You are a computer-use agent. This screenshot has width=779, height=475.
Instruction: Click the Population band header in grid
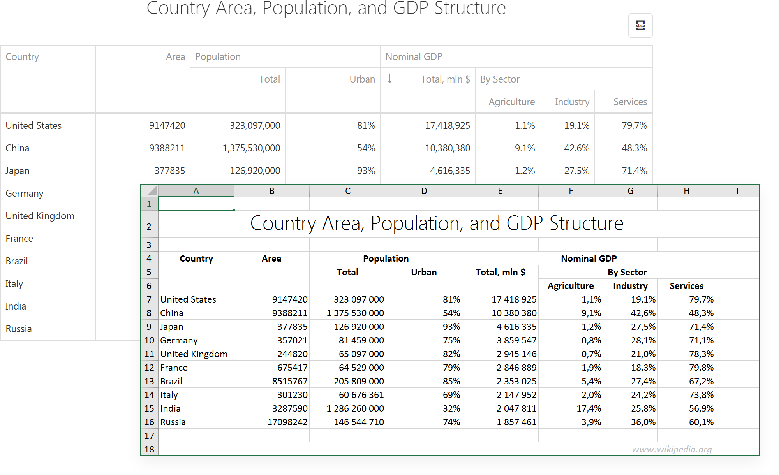click(x=285, y=56)
